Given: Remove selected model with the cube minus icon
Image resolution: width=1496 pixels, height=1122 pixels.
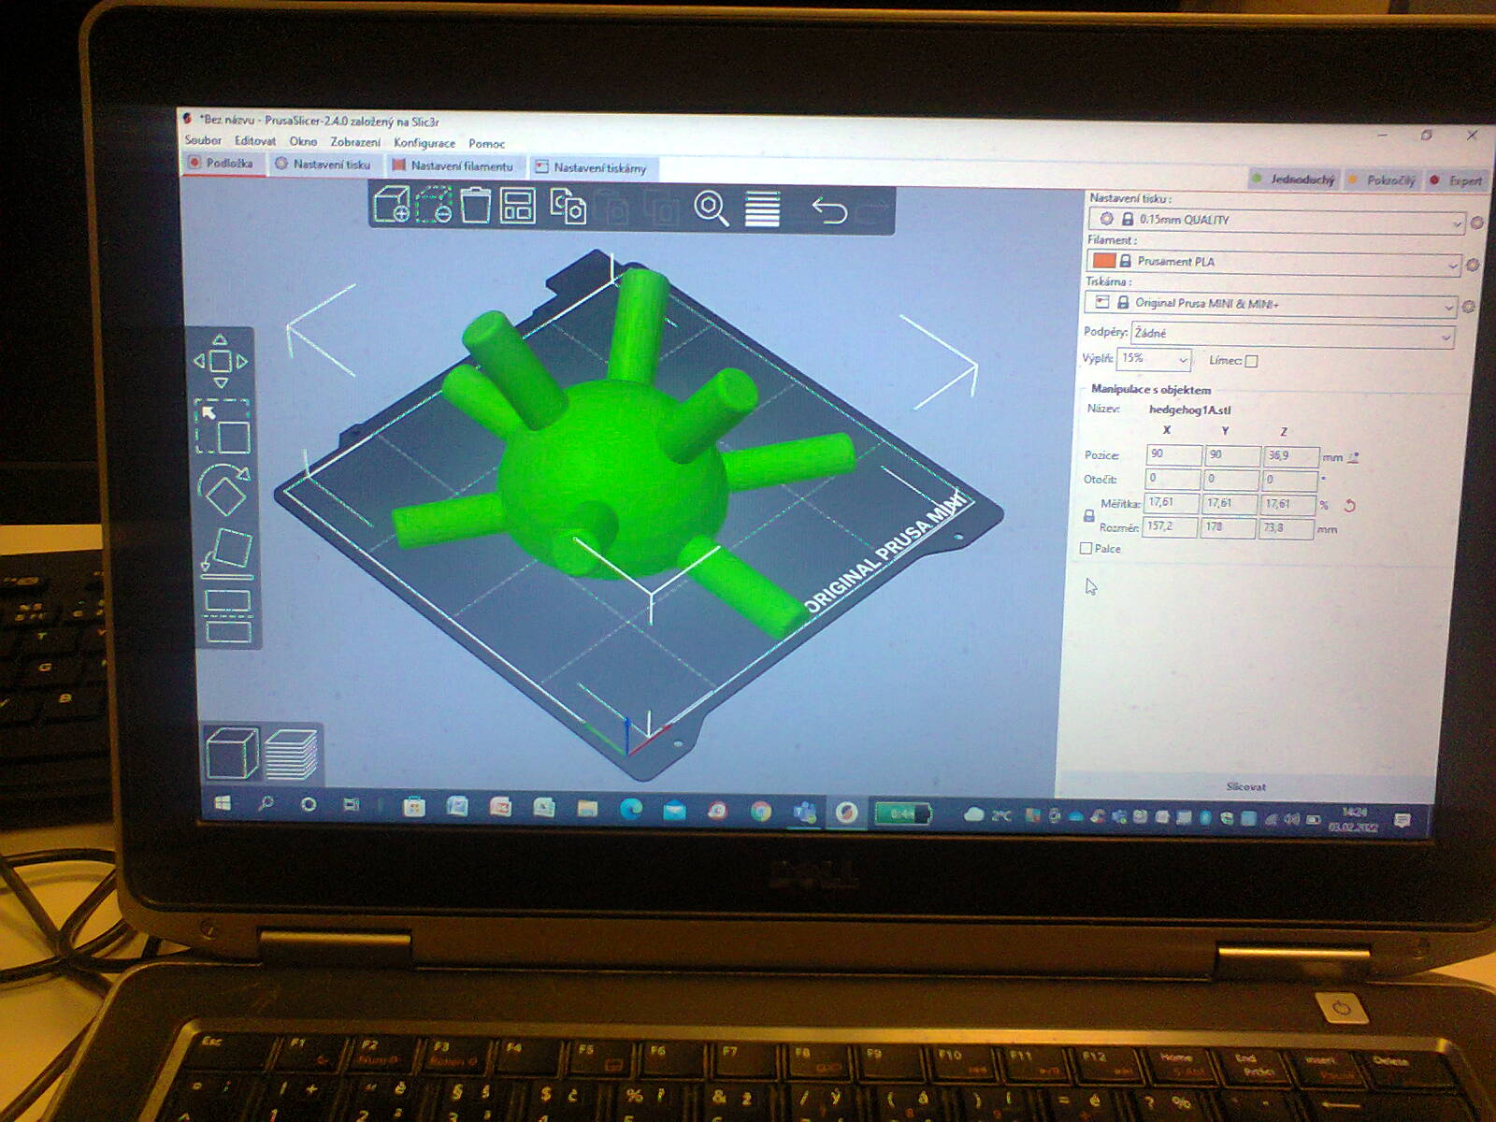Looking at the screenshot, I should point(434,205).
